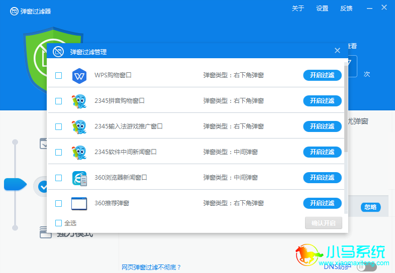Image resolution: width=395 pixels, height=273 pixels.
Task: Click 弹窗类型：右下角弹窗 in the WPS购物窗口 row
Action: tap(233, 75)
